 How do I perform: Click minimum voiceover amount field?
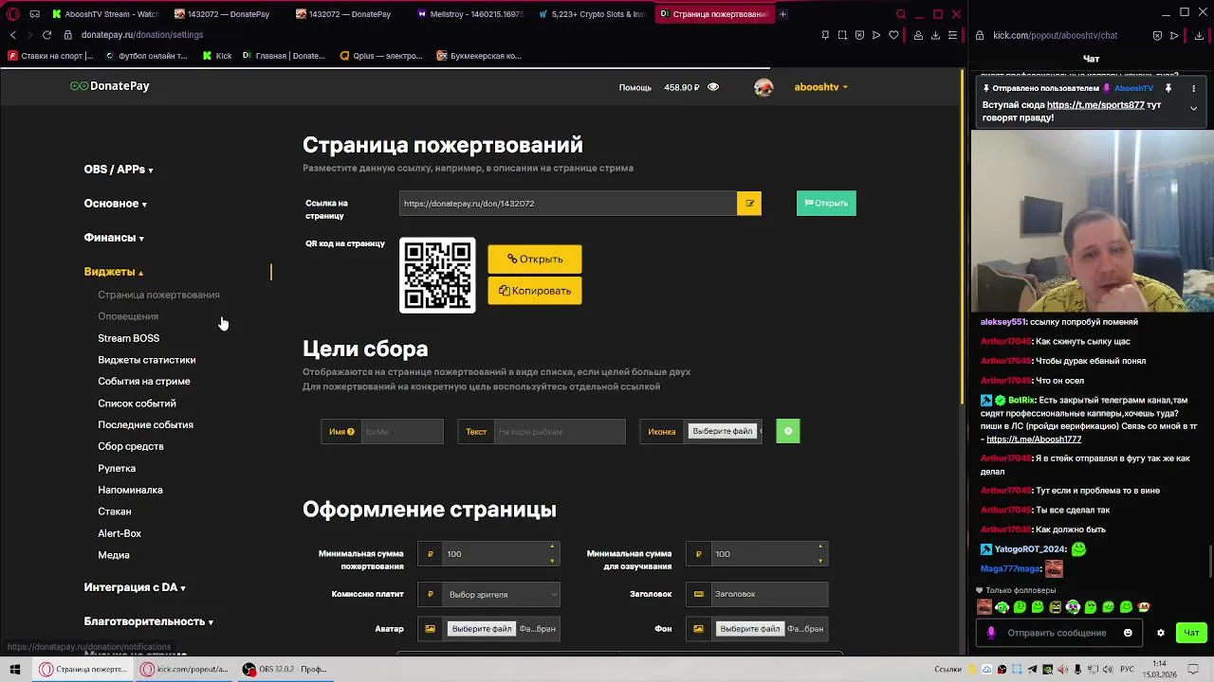(x=769, y=554)
